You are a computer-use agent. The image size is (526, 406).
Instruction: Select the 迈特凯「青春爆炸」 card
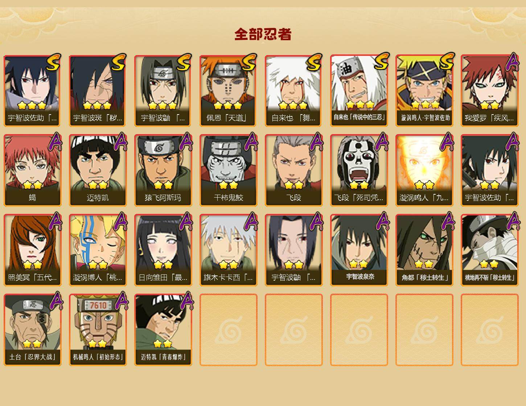(163, 330)
